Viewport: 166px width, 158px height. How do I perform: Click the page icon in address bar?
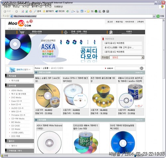[x=12, y=16]
